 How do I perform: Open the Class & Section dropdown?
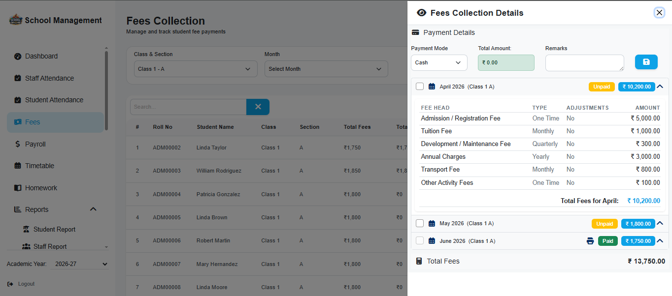pos(196,69)
